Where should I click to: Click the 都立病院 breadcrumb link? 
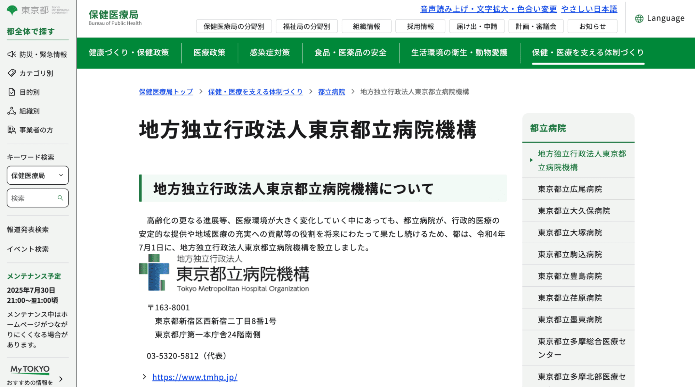(x=332, y=92)
